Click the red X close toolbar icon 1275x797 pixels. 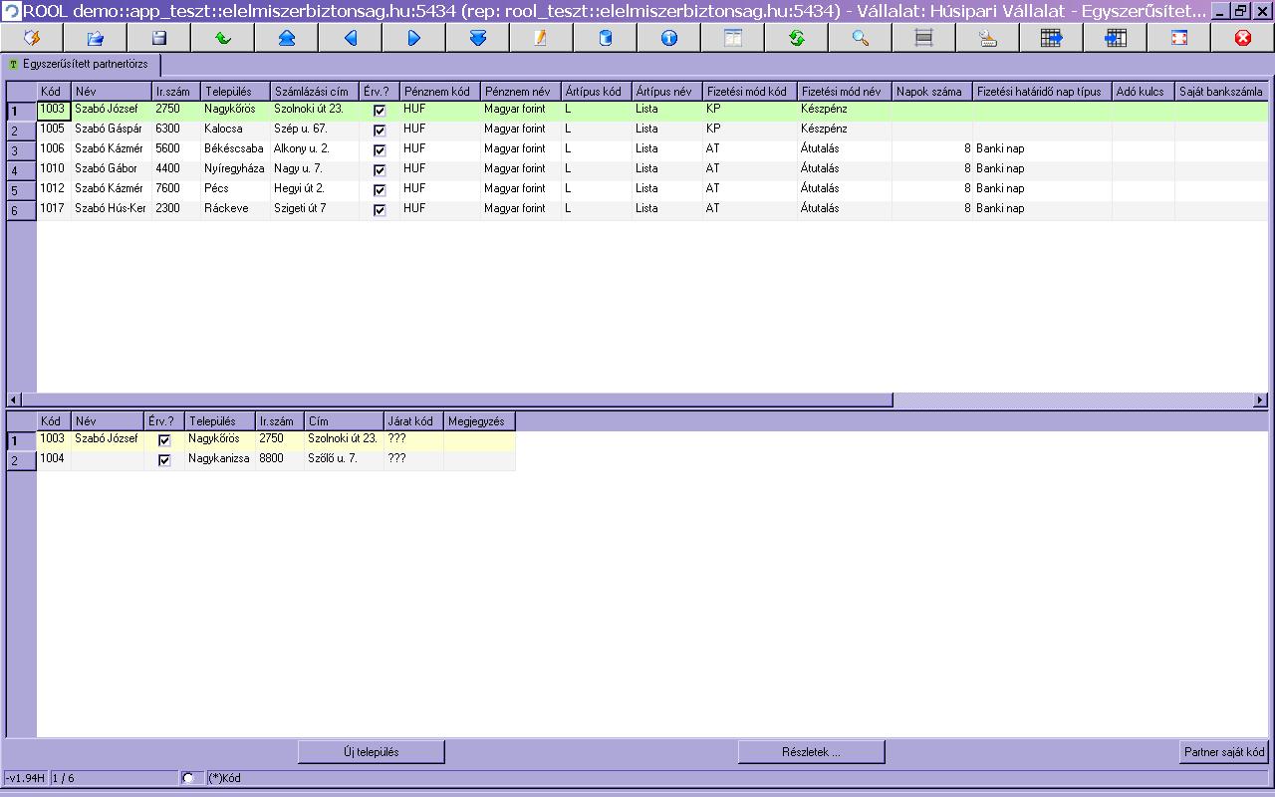tap(1243, 38)
